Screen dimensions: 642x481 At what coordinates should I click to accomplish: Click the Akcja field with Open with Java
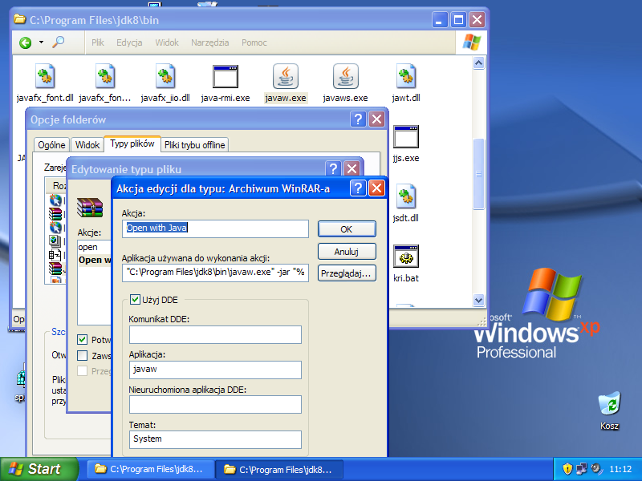pos(215,228)
